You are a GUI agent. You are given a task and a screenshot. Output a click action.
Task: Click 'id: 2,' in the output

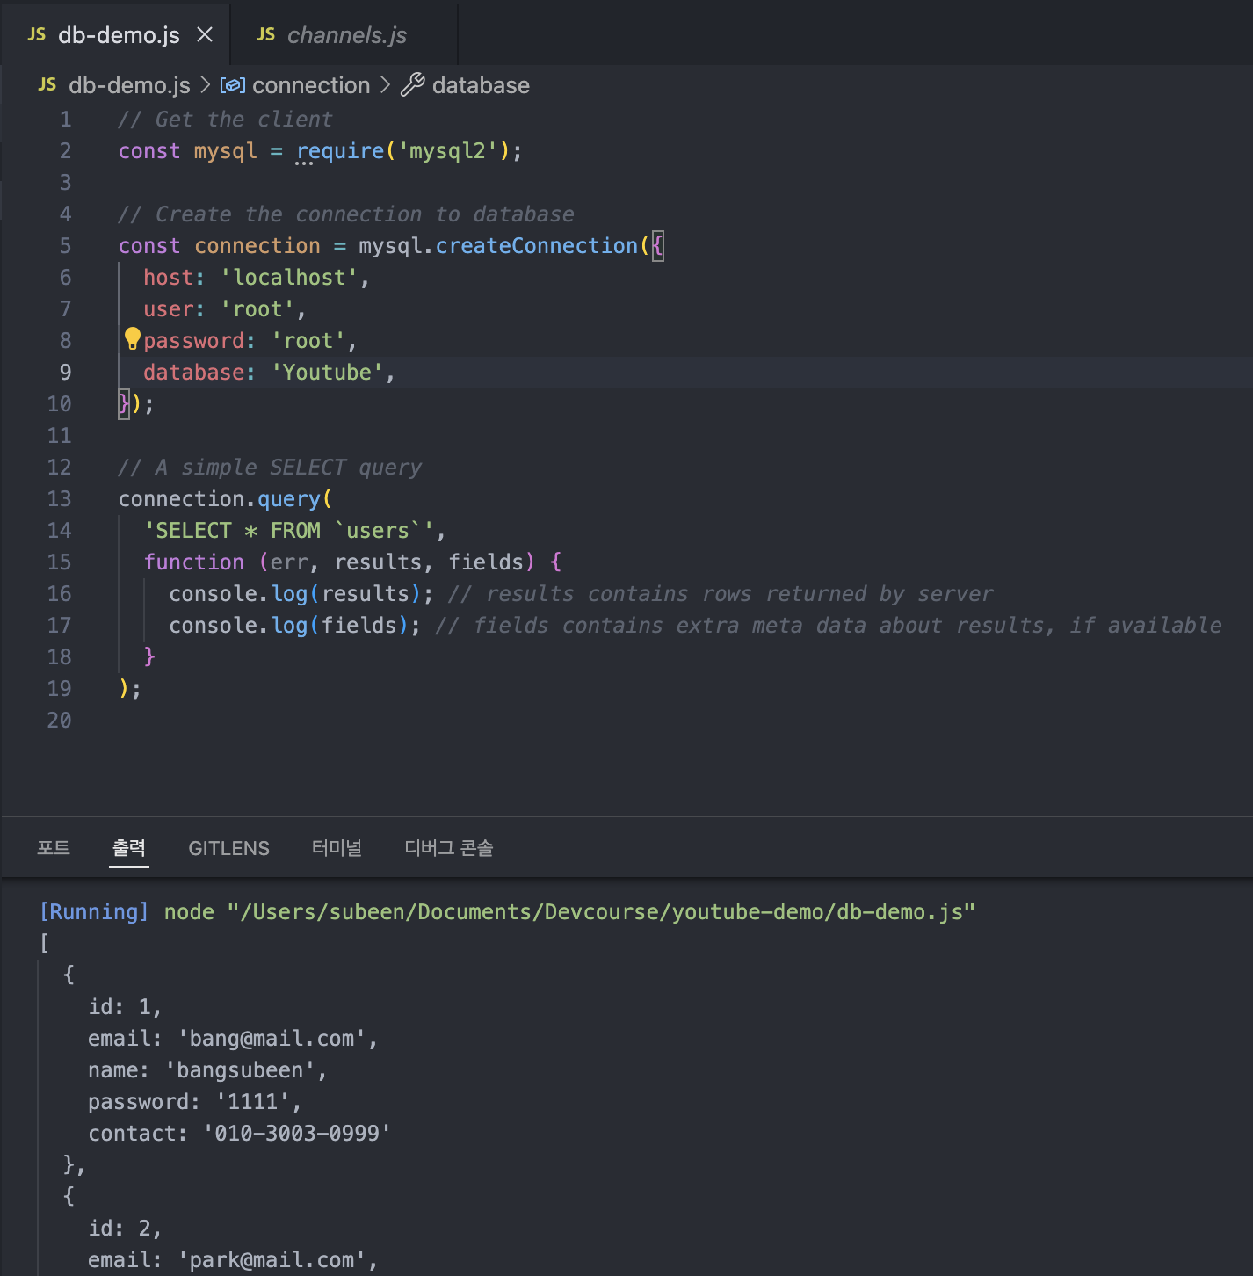(125, 1228)
